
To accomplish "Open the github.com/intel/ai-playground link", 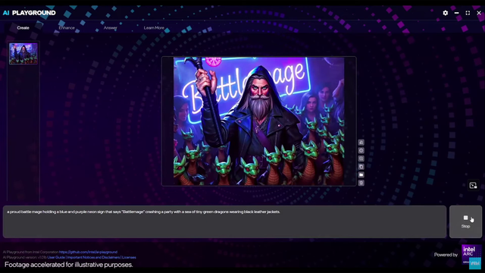I will tap(88, 252).
